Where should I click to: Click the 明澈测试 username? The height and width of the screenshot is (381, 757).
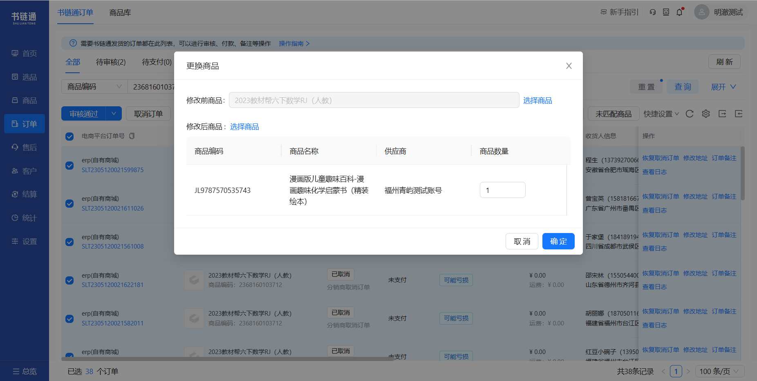pos(728,12)
